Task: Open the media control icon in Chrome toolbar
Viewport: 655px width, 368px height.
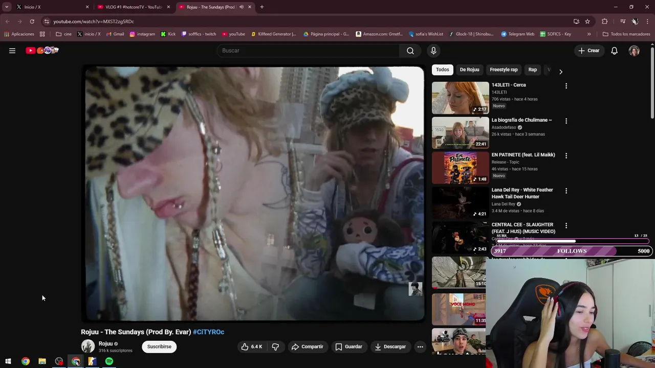Action: point(623,21)
